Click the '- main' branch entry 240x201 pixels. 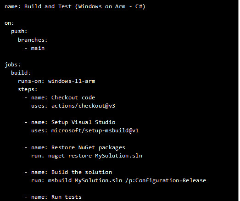(34, 48)
